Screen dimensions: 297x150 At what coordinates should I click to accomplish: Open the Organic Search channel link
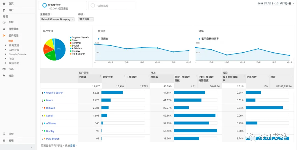point(54,93)
